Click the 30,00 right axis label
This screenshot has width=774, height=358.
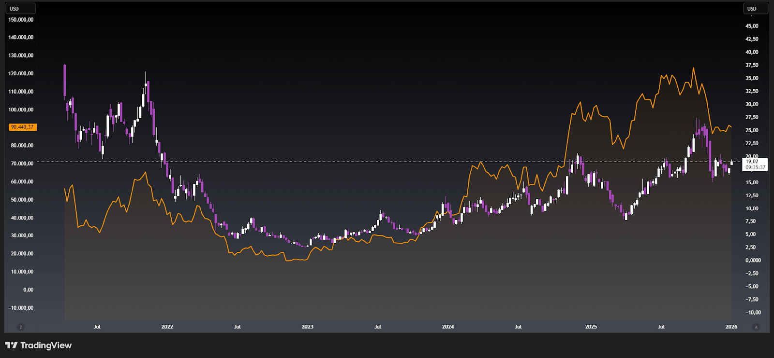(752, 104)
